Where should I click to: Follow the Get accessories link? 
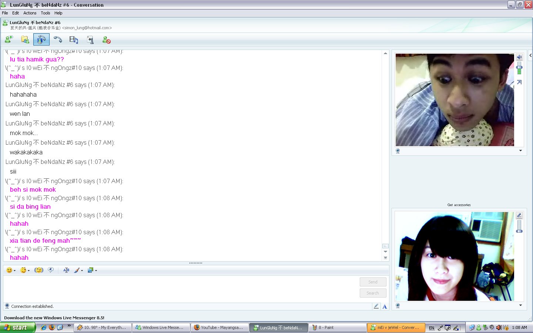pyautogui.click(x=459, y=205)
